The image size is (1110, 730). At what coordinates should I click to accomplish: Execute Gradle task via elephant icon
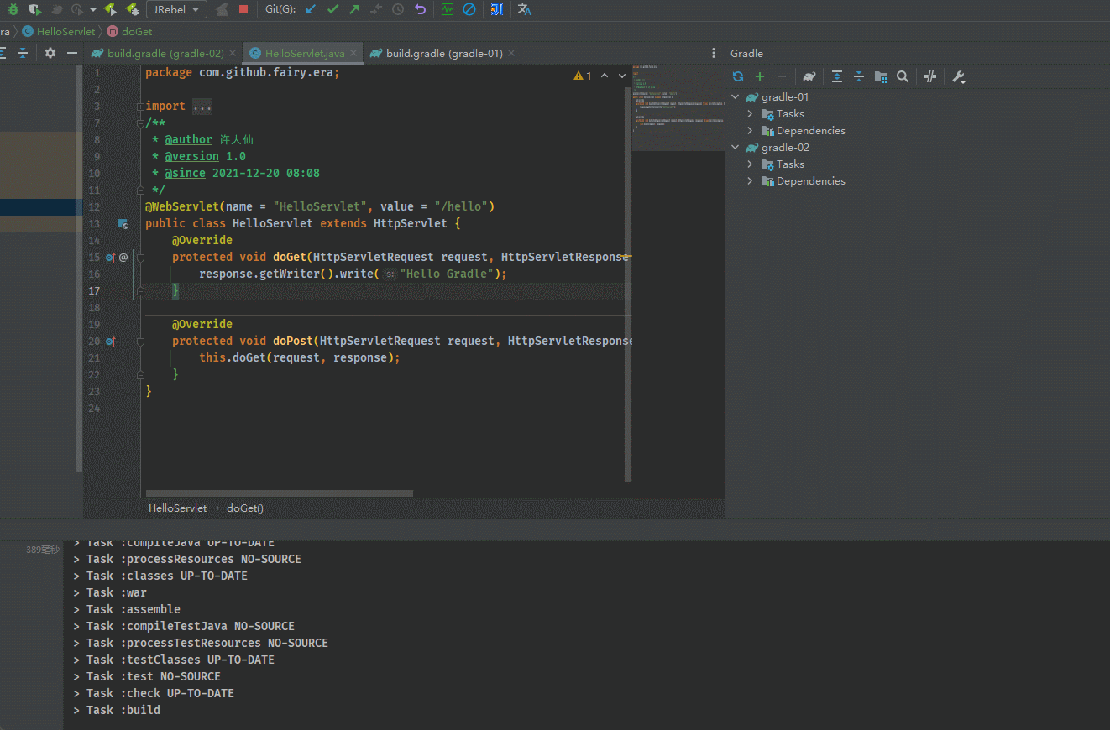[x=809, y=76]
